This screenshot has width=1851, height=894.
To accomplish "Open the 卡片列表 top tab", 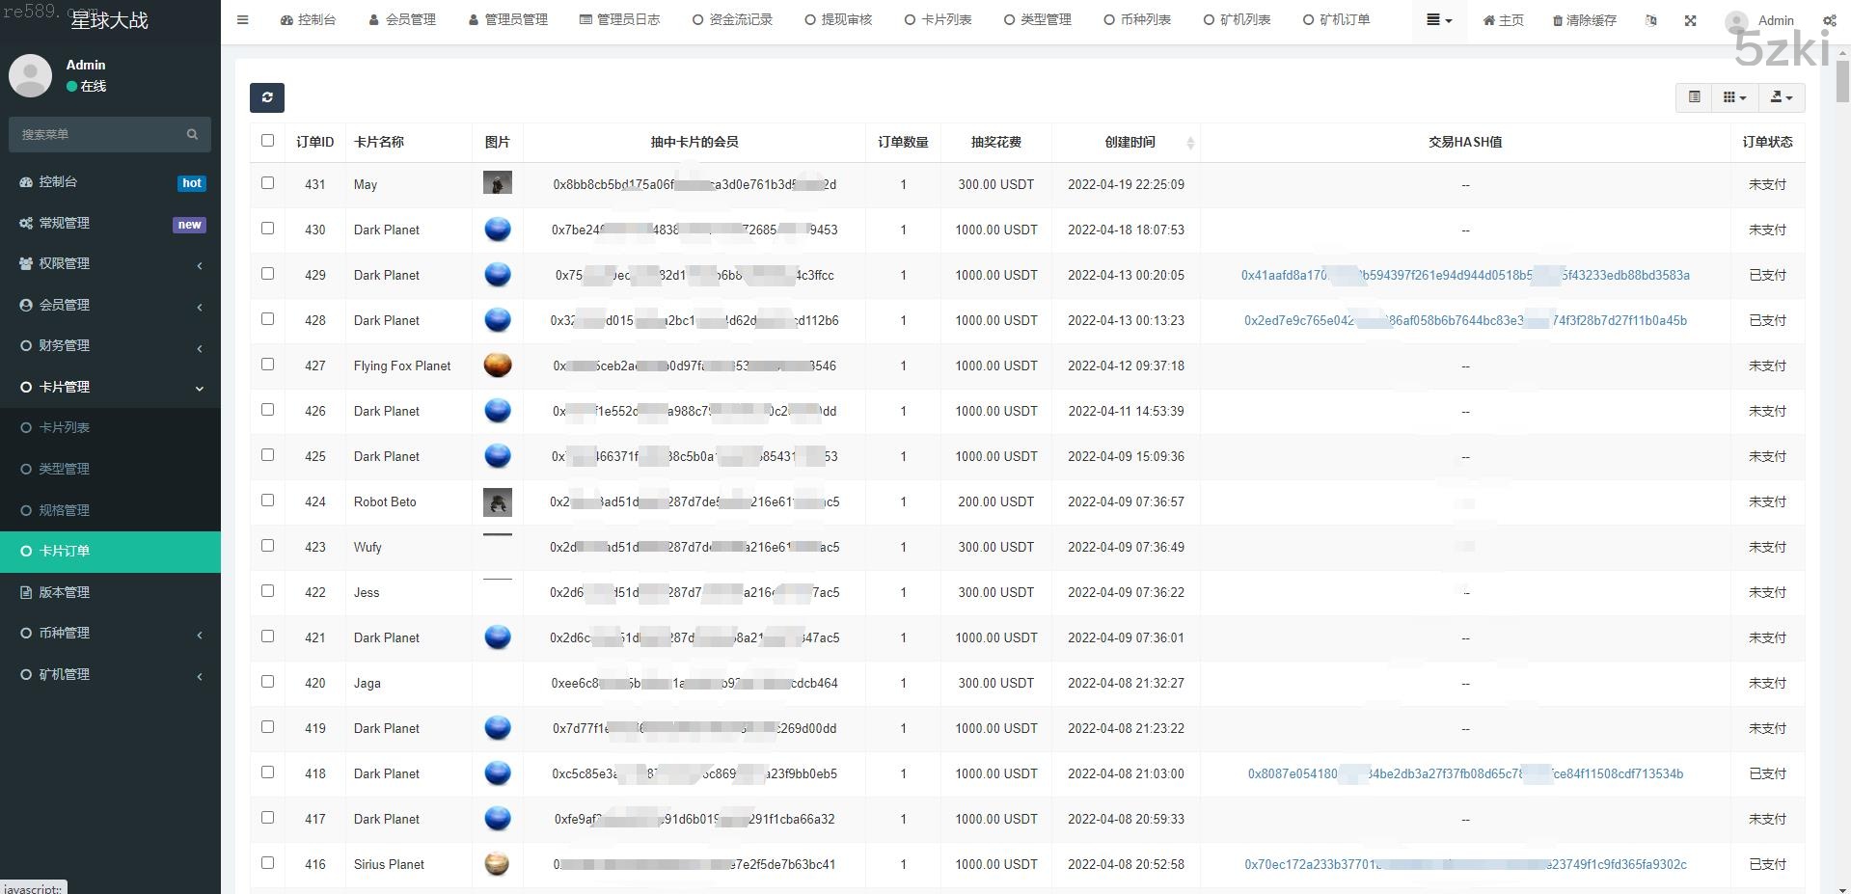I will click(938, 20).
